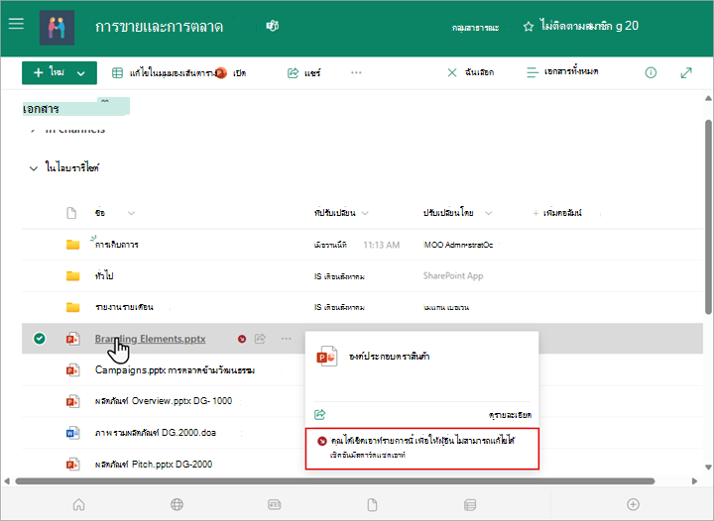Click the vertical scrollbar thumb
714x521 pixels.
coord(708,216)
